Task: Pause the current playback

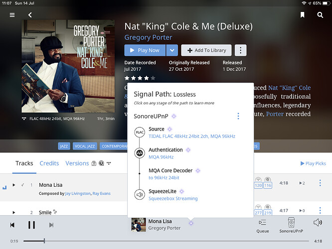Action: pos(31,225)
